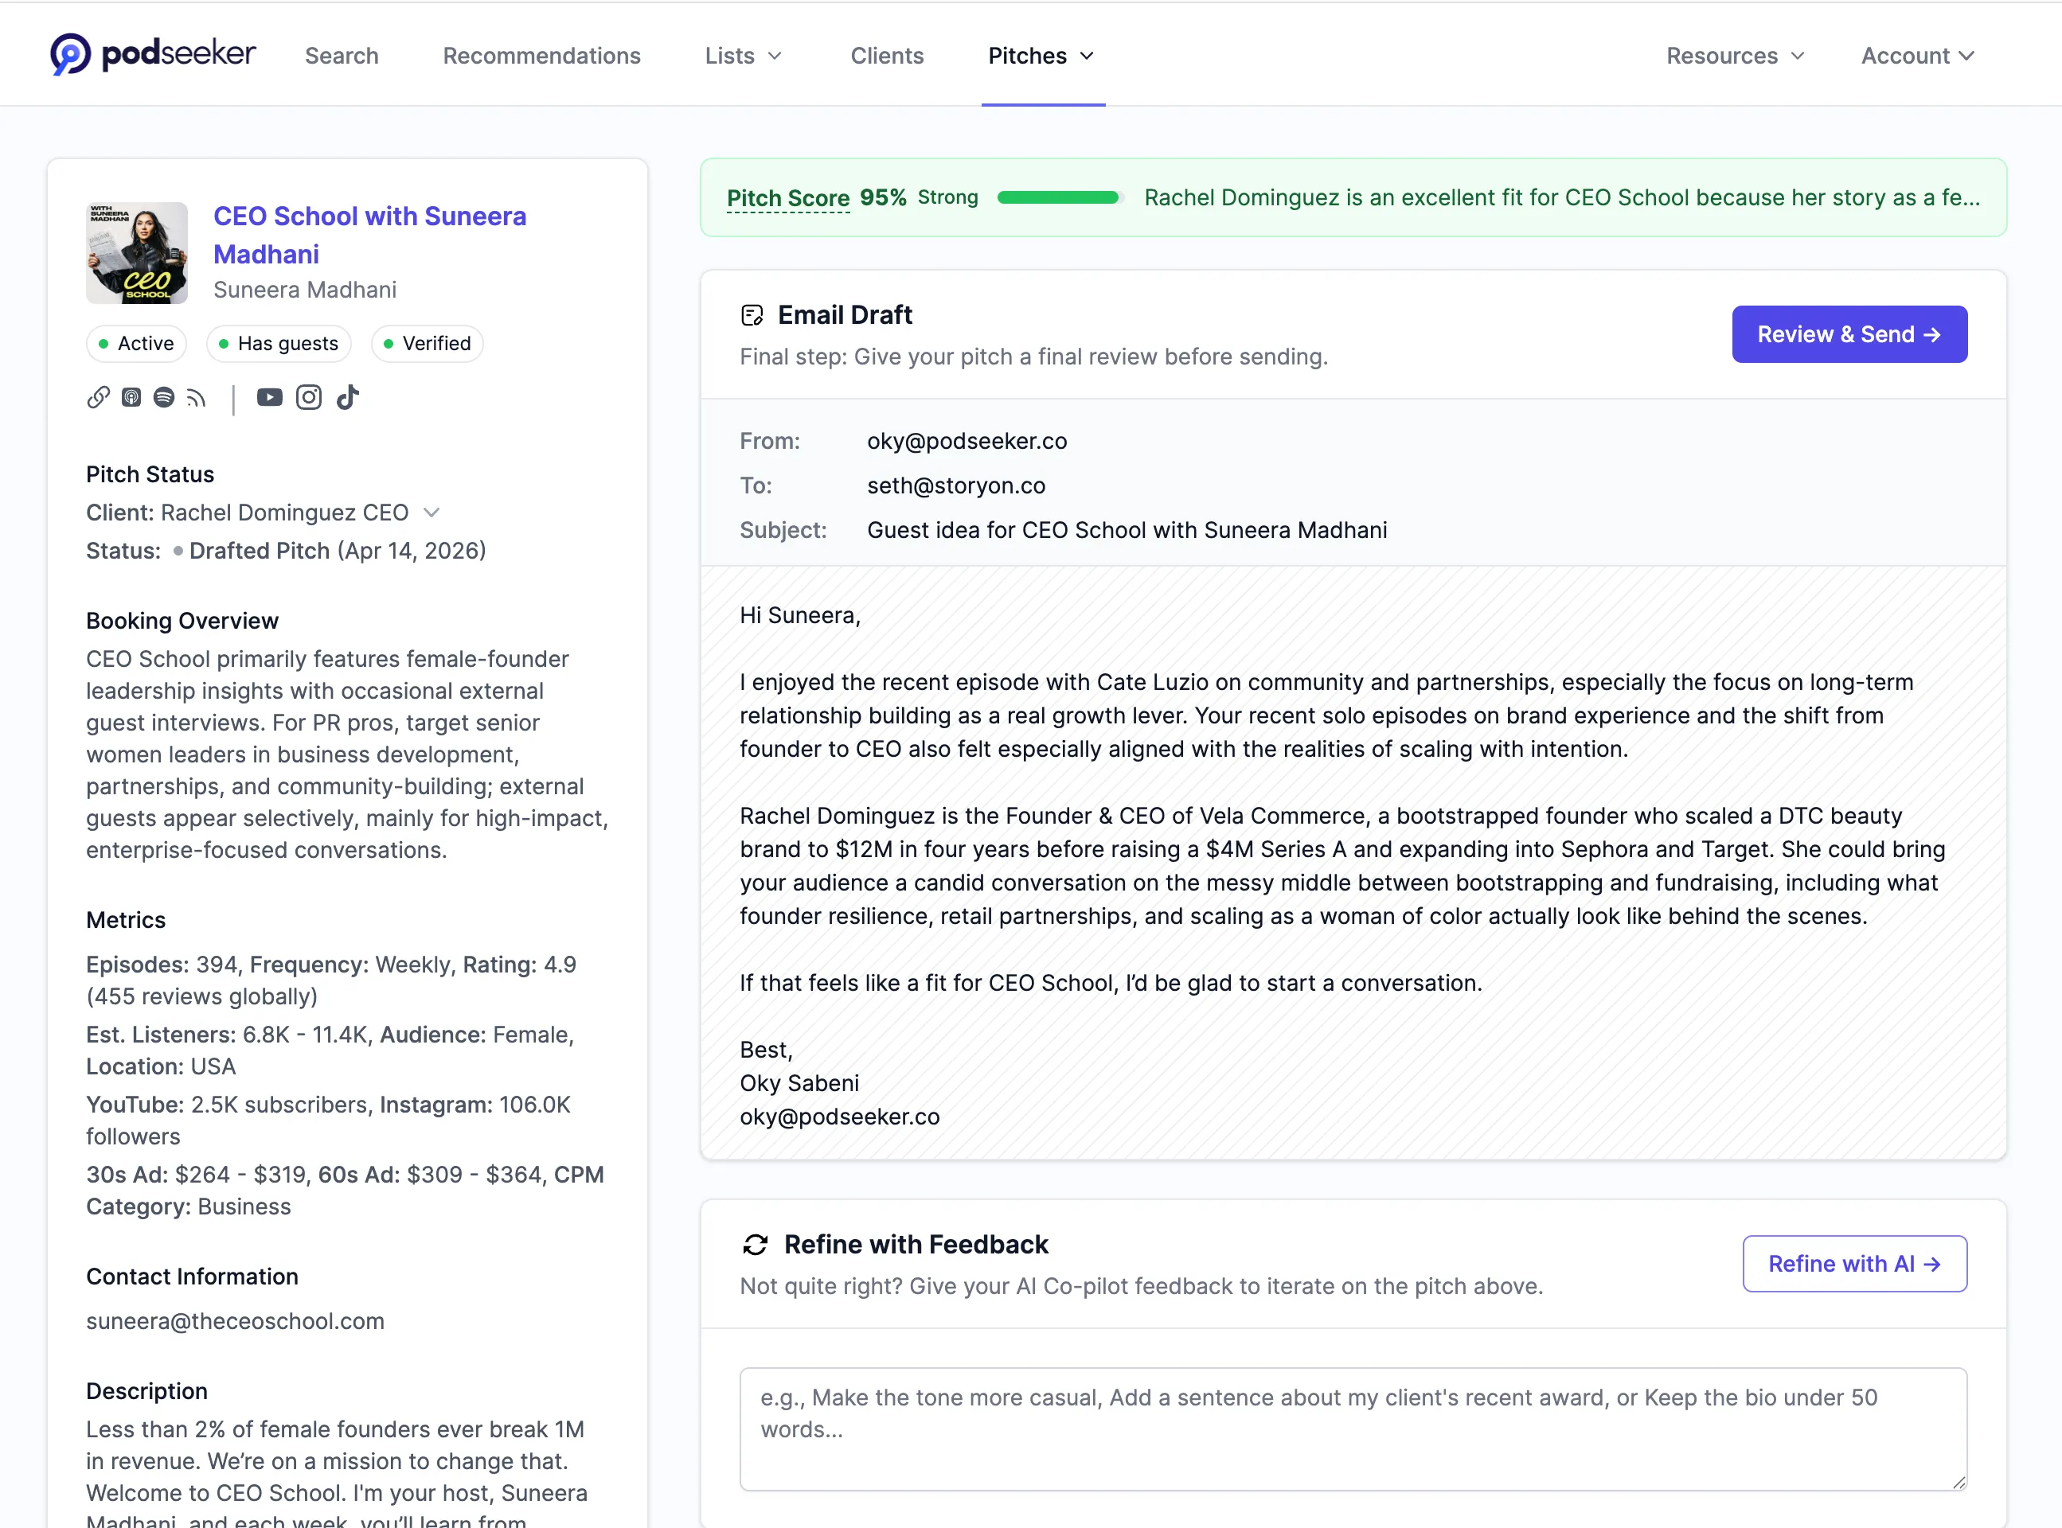Go to the Search page
The width and height of the screenshot is (2062, 1528).
point(342,56)
